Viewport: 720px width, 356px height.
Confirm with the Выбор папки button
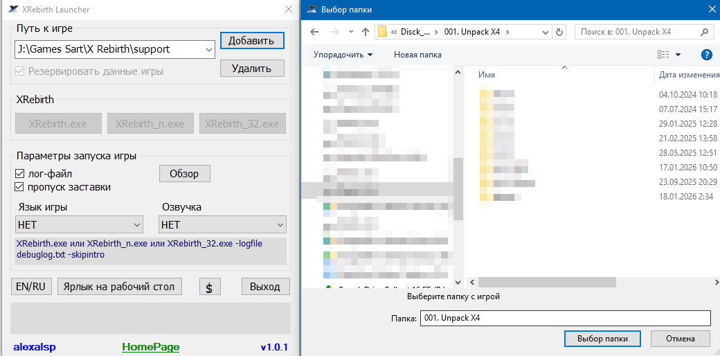[x=597, y=339]
